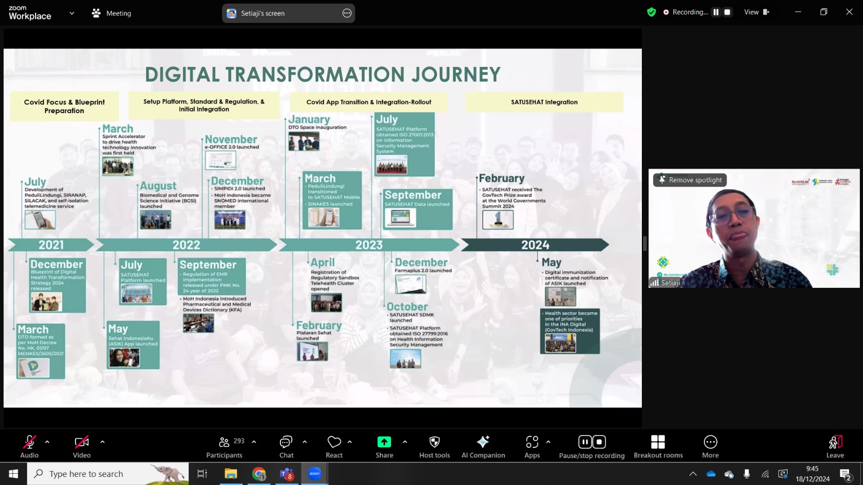863x485 pixels.
Task: Open the React emoji icon
Action: click(x=334, y=442)
